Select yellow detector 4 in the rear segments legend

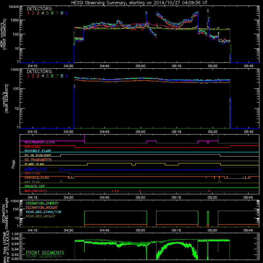coord(43,76)
